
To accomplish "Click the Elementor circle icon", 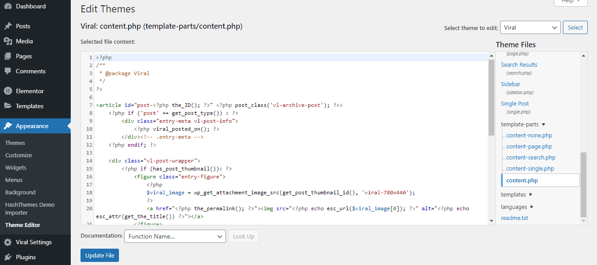I will pyautogui.click(x=8, y=91).
